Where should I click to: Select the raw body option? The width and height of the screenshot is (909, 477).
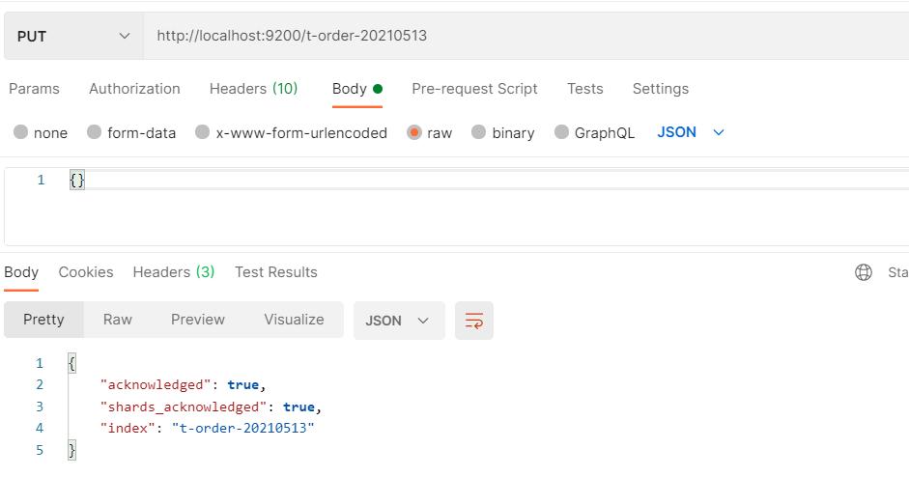[414, 132]
